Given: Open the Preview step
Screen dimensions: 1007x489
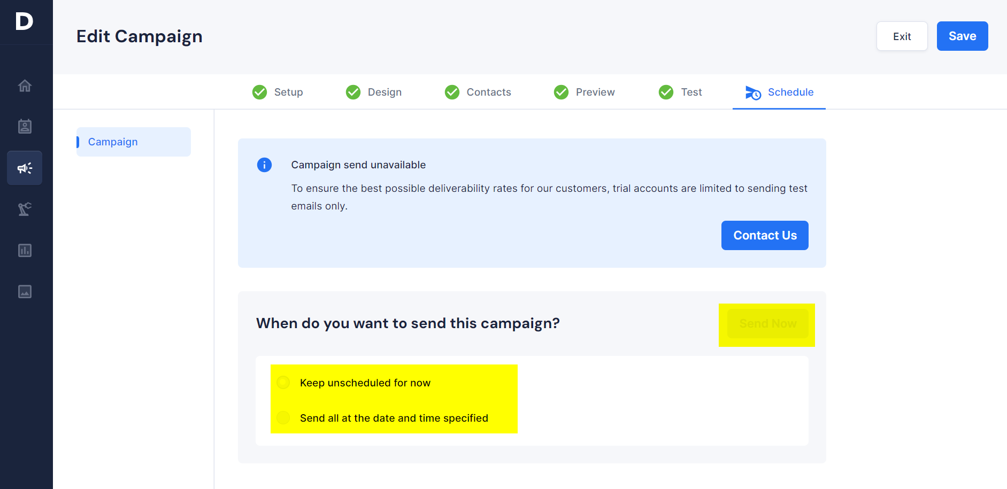Looking at the screenshot, I should [584, 92].
